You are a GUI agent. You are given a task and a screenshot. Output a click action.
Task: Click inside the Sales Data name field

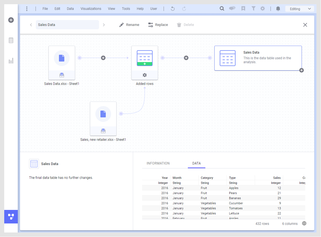tap(67, 25)
